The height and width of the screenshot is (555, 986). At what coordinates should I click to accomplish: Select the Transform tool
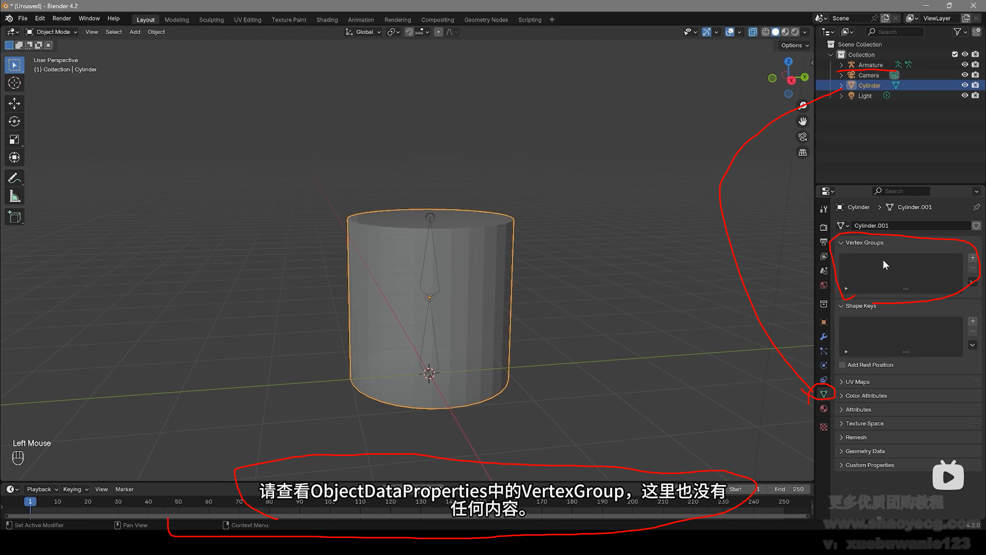coord(15,157)
